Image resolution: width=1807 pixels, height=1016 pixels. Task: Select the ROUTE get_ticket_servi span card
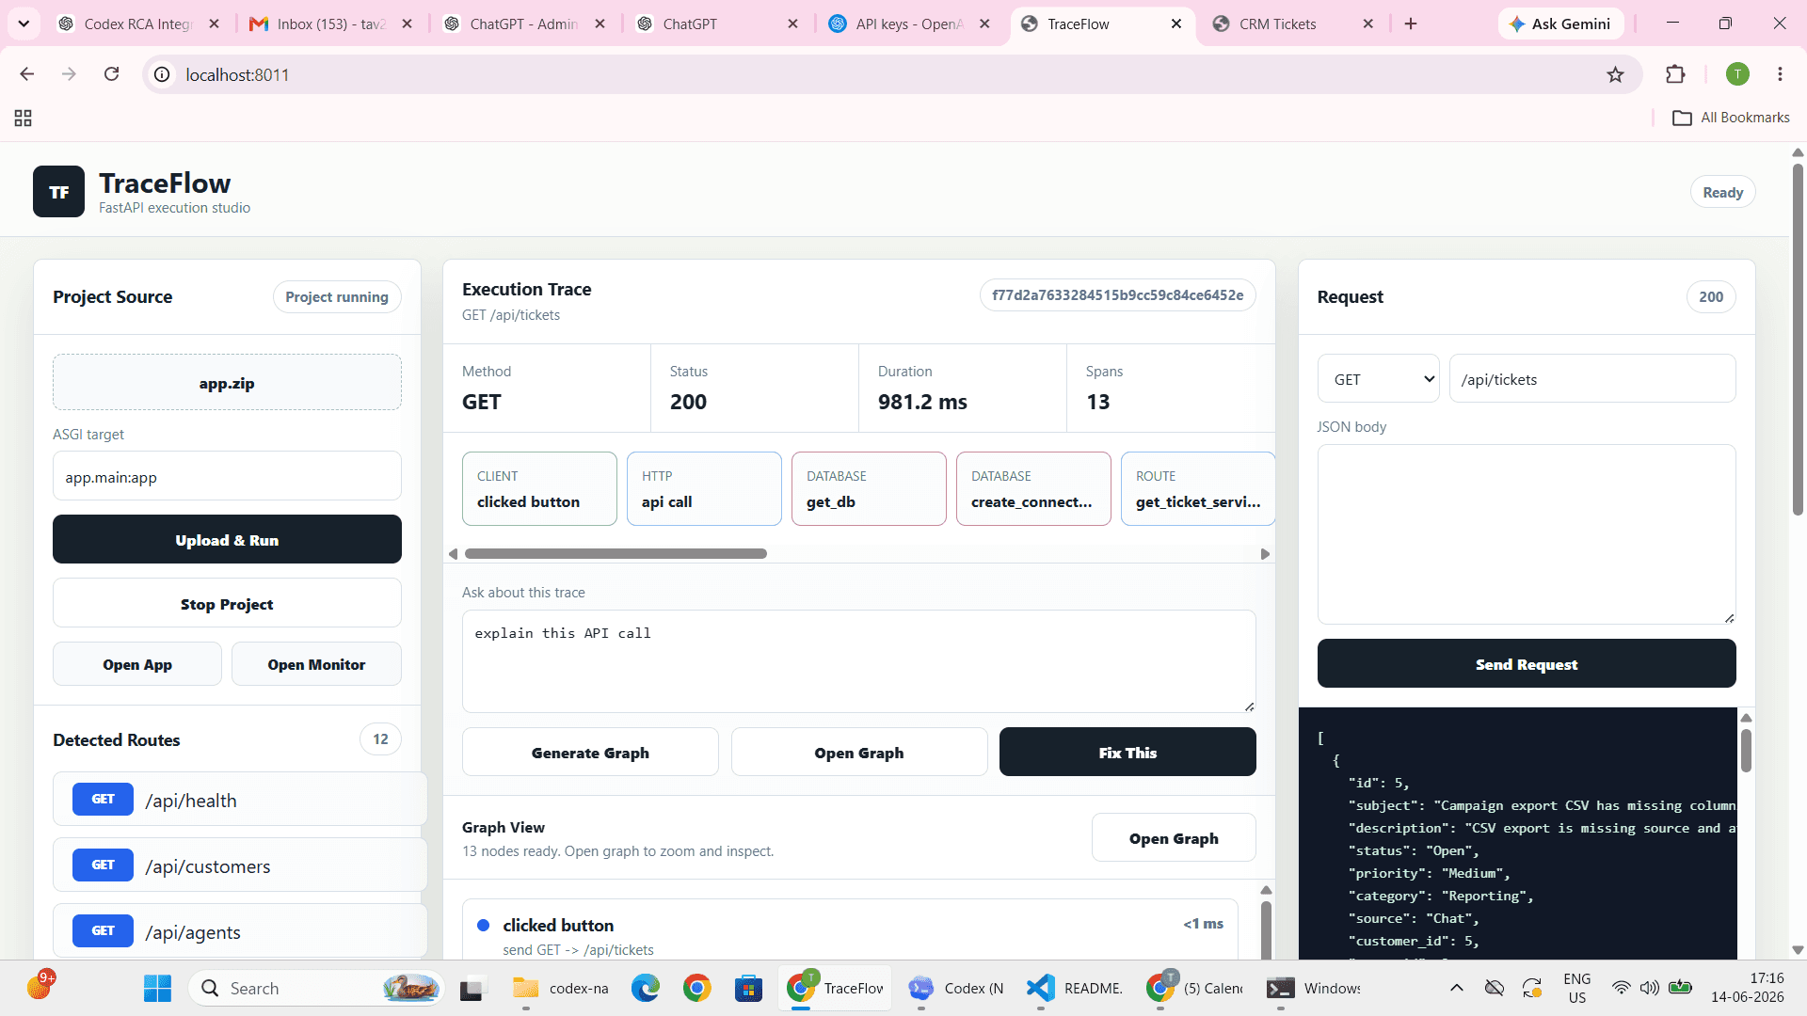(1198, 489)
